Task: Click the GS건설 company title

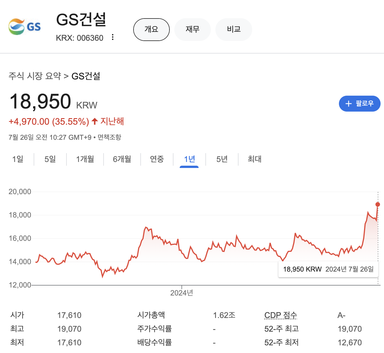Action: tap(81, 20)
